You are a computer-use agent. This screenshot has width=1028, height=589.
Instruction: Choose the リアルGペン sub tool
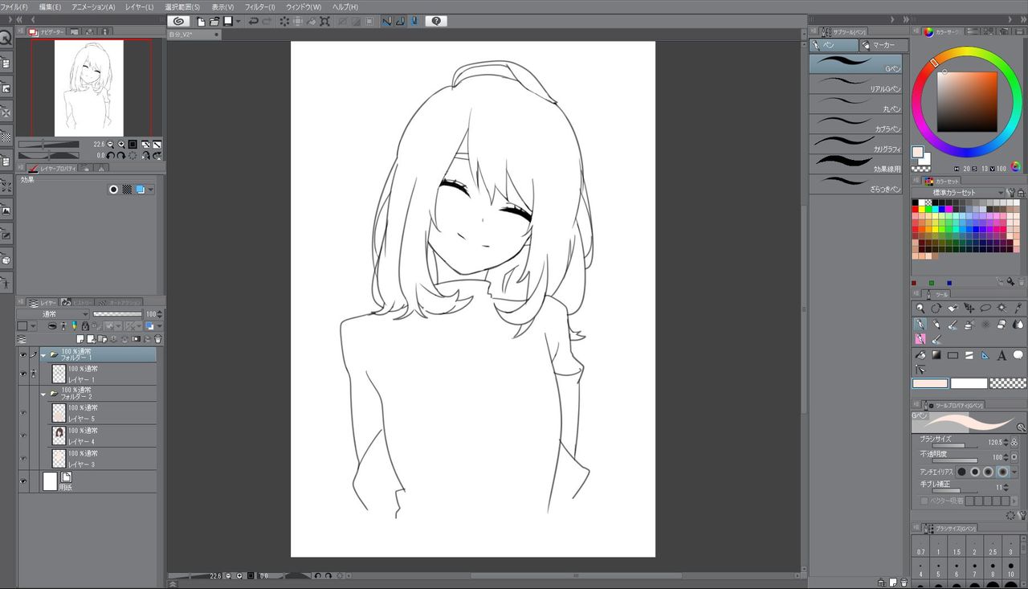coord(855,84)
